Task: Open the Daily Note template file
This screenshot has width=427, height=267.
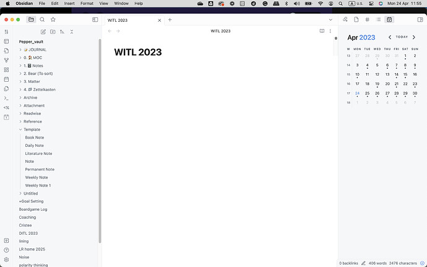Action: coord(35,146)
